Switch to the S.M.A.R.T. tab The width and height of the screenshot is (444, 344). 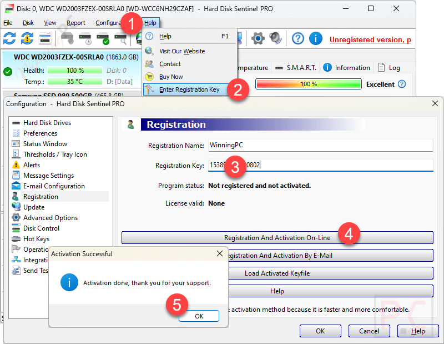[296, 67]
